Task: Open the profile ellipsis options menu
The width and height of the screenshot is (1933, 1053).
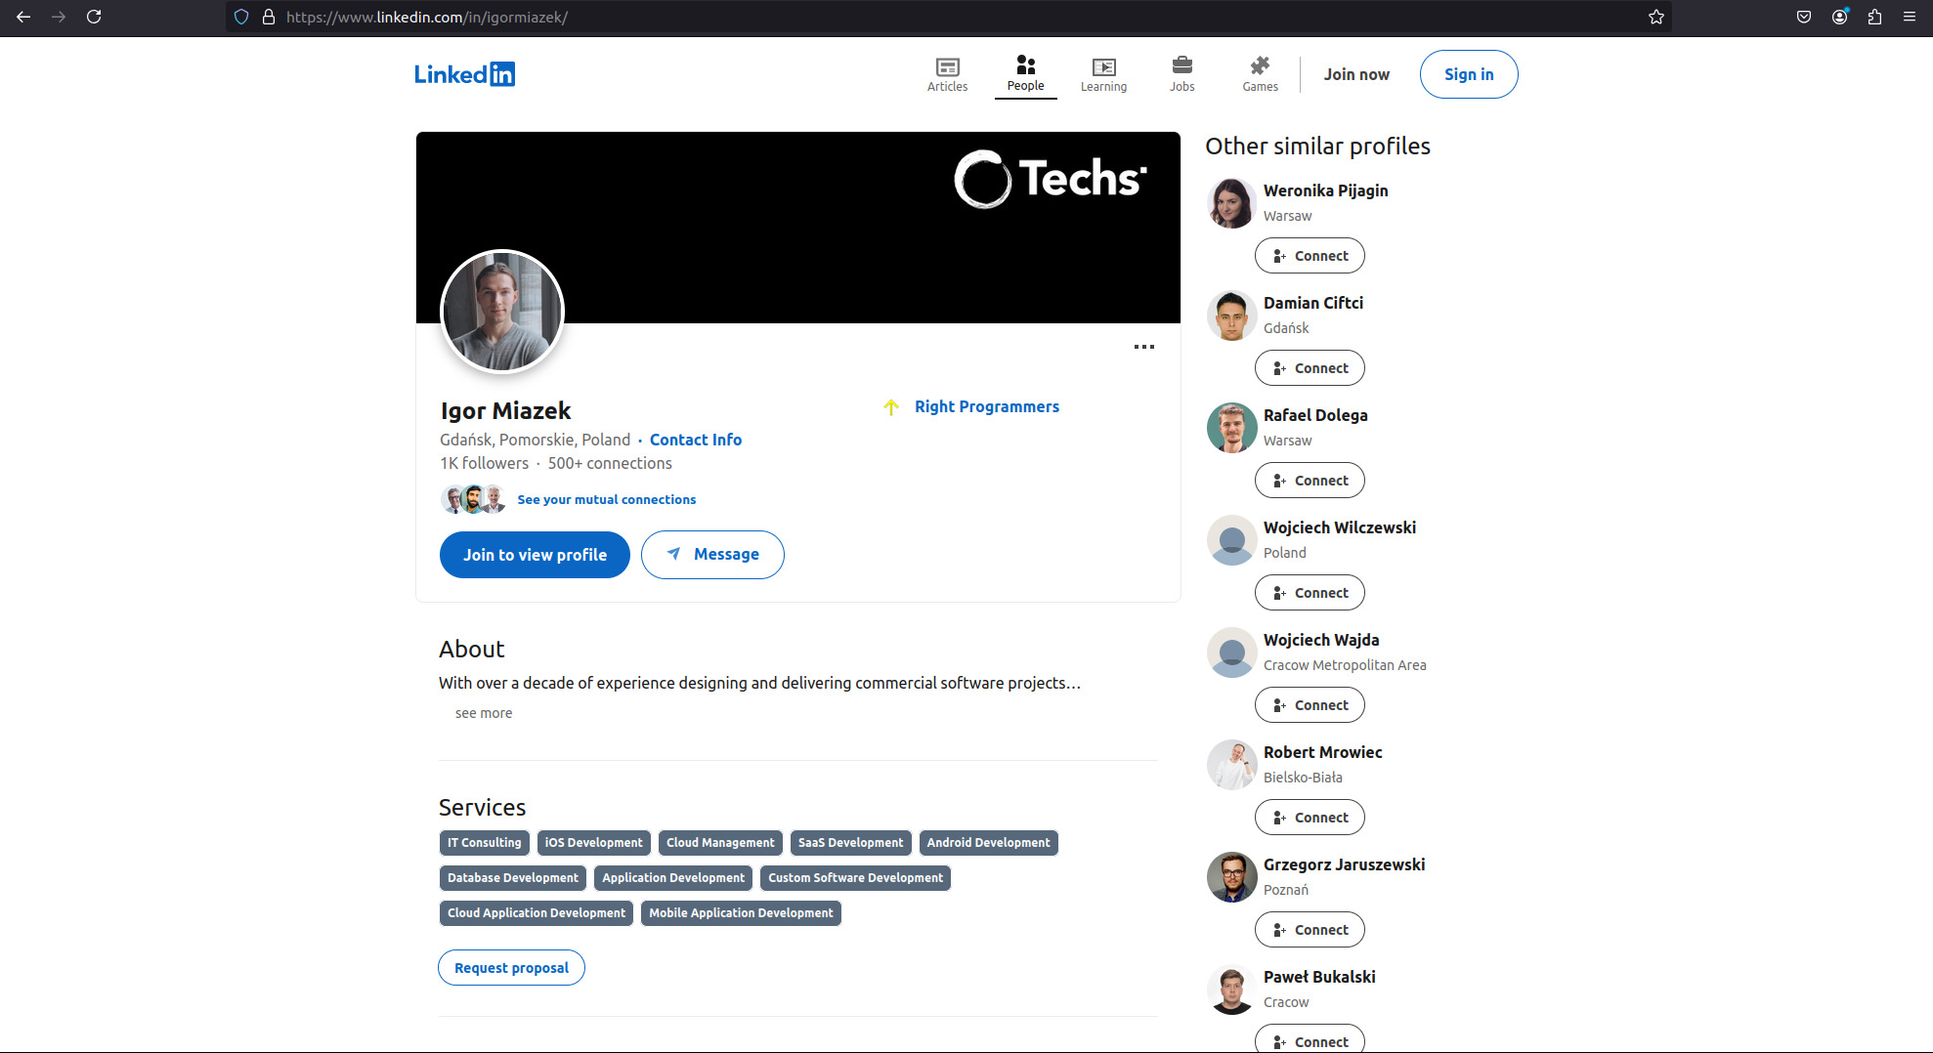Action: [x=1143, y=347]
